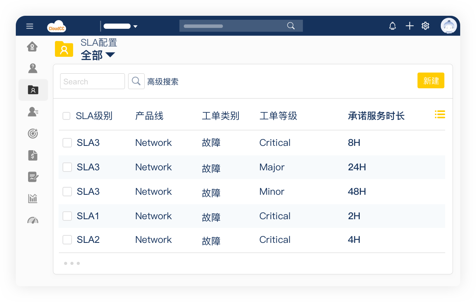The width and height of the screenshot is (476, 302).
Task: Click the plus icon in the top bar
Action: click(410, 26)
